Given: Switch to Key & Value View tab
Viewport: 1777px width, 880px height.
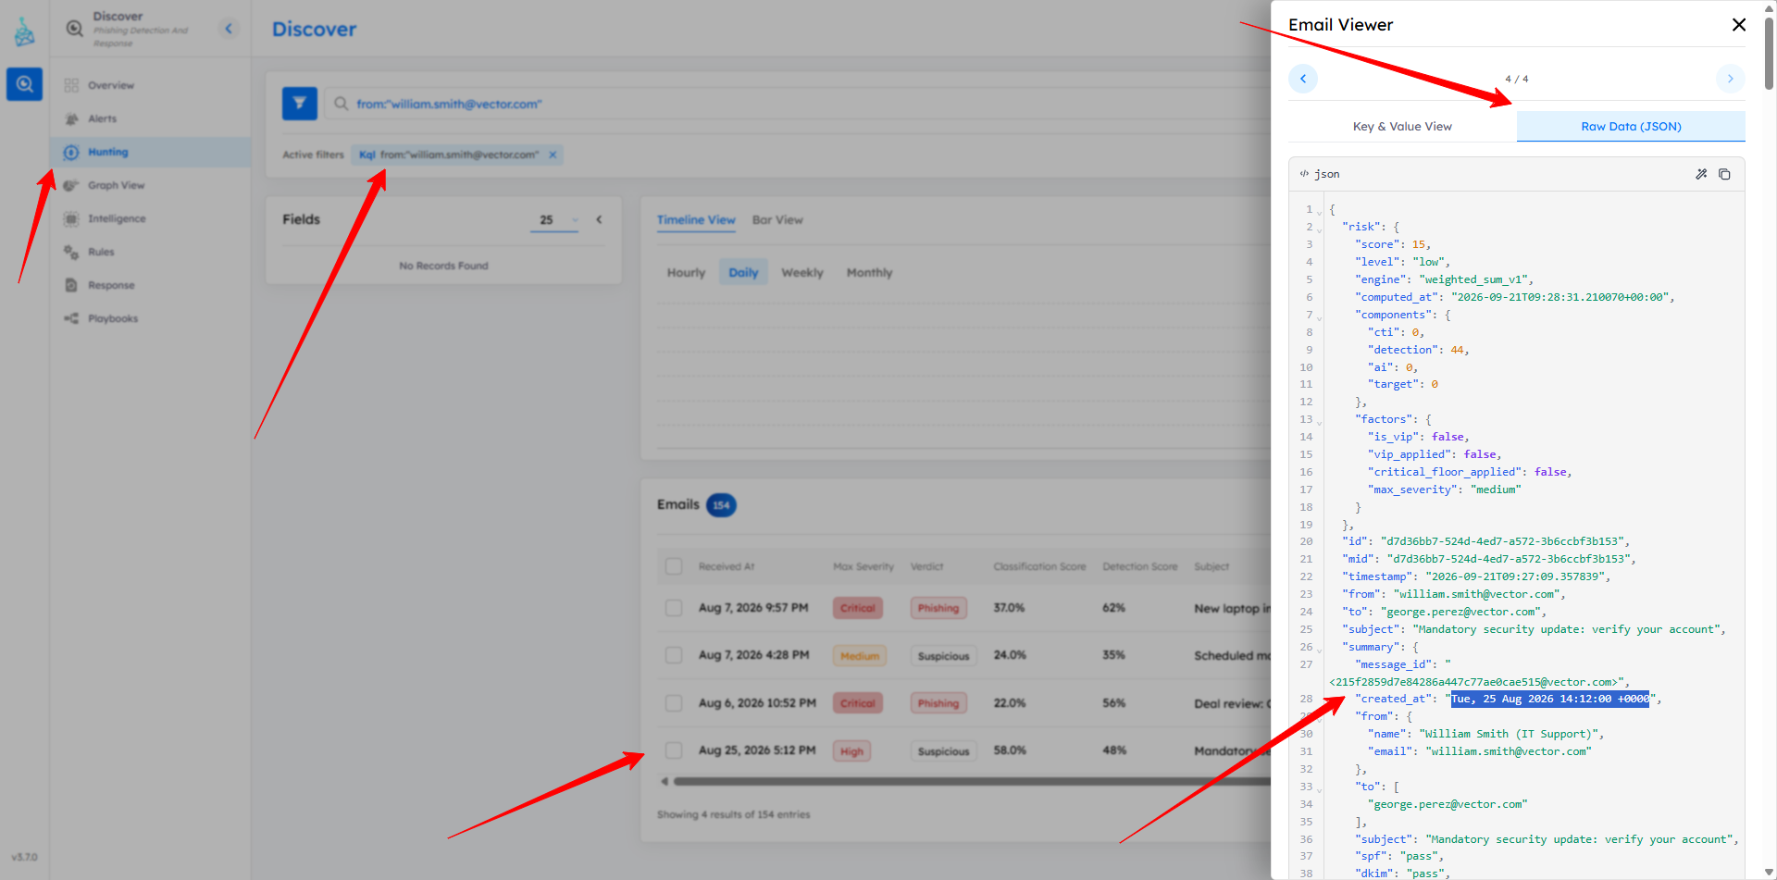Looking at the screenshot, I should 1402,127.
